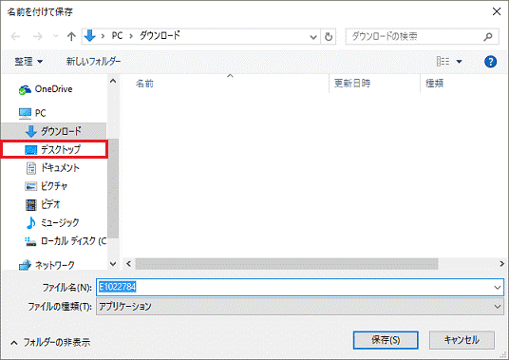Click the horizontal scrollbar right arrow
The width and height of the screenshot is (509, 360).
(x=501, y=264)
